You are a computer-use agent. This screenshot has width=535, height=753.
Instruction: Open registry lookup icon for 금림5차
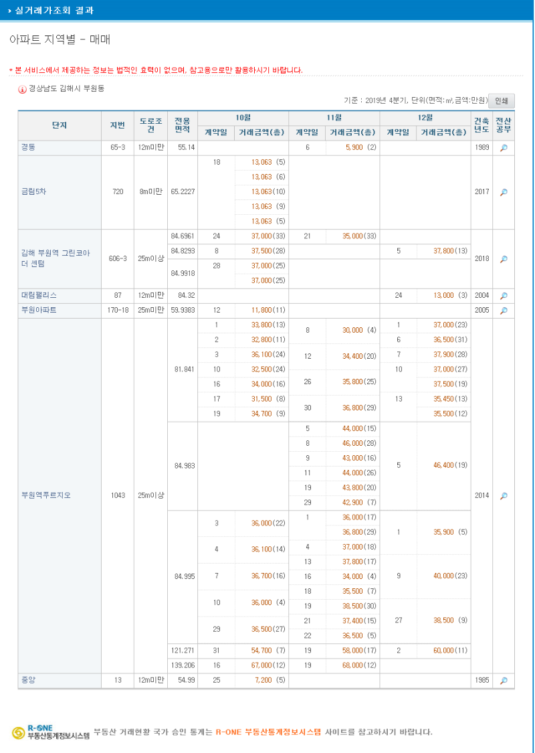point(504,192)
